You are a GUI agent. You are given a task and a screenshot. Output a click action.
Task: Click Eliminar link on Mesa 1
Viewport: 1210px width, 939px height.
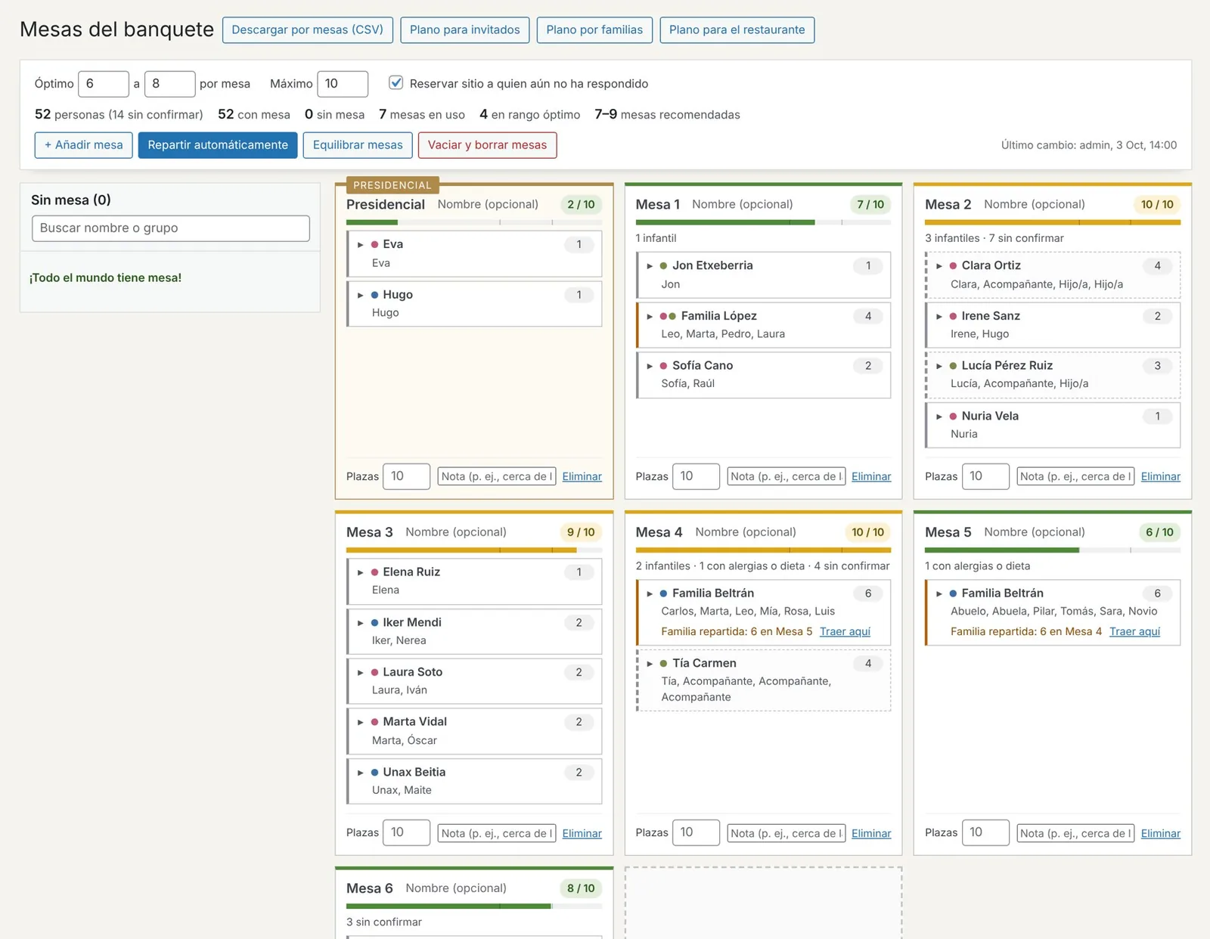[871, 476]
